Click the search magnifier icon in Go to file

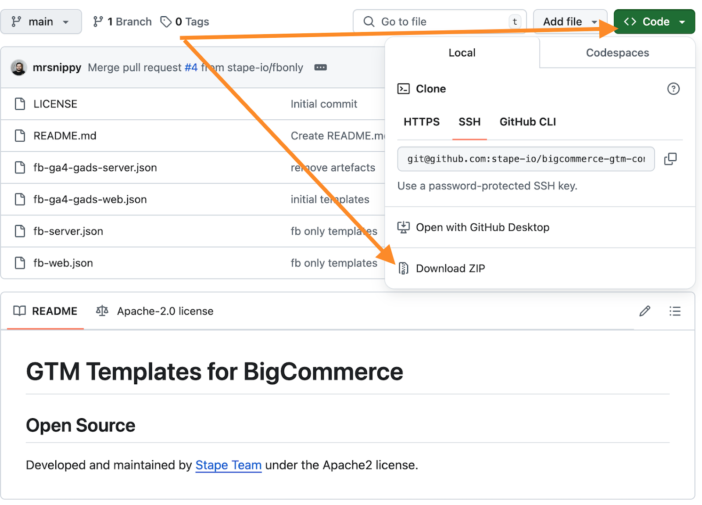[x=369, y=21]
